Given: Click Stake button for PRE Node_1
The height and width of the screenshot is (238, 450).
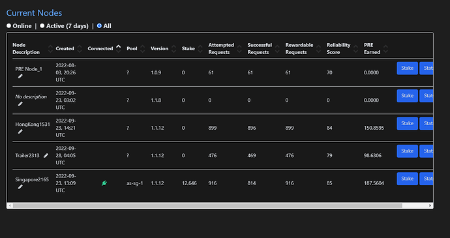Looking at the screenshot, I should (x=407, y=68).
